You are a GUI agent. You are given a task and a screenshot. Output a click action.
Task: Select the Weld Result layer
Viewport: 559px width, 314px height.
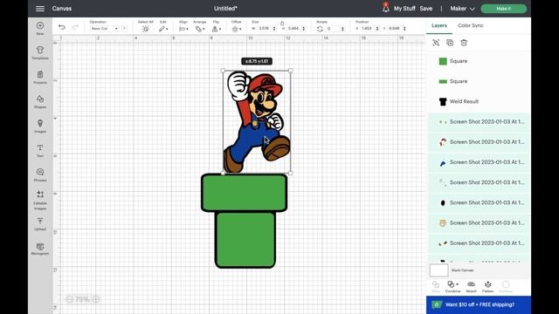[479, 101]
